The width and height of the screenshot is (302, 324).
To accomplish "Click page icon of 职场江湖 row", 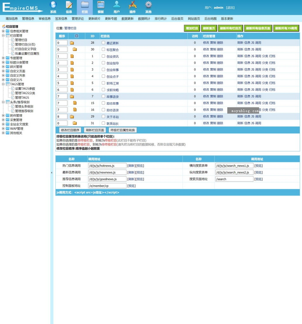I will coord(72,83).
